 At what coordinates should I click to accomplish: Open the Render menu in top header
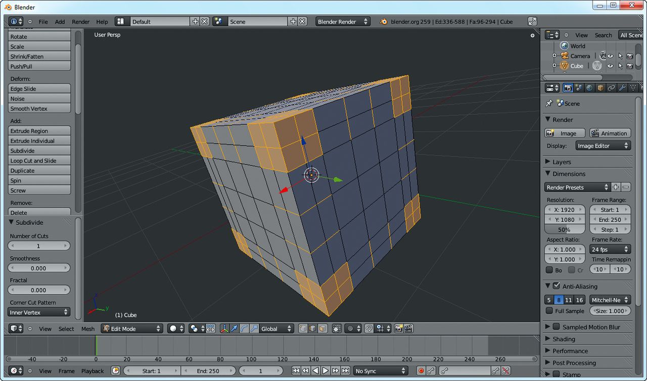(x=80, y=22)
